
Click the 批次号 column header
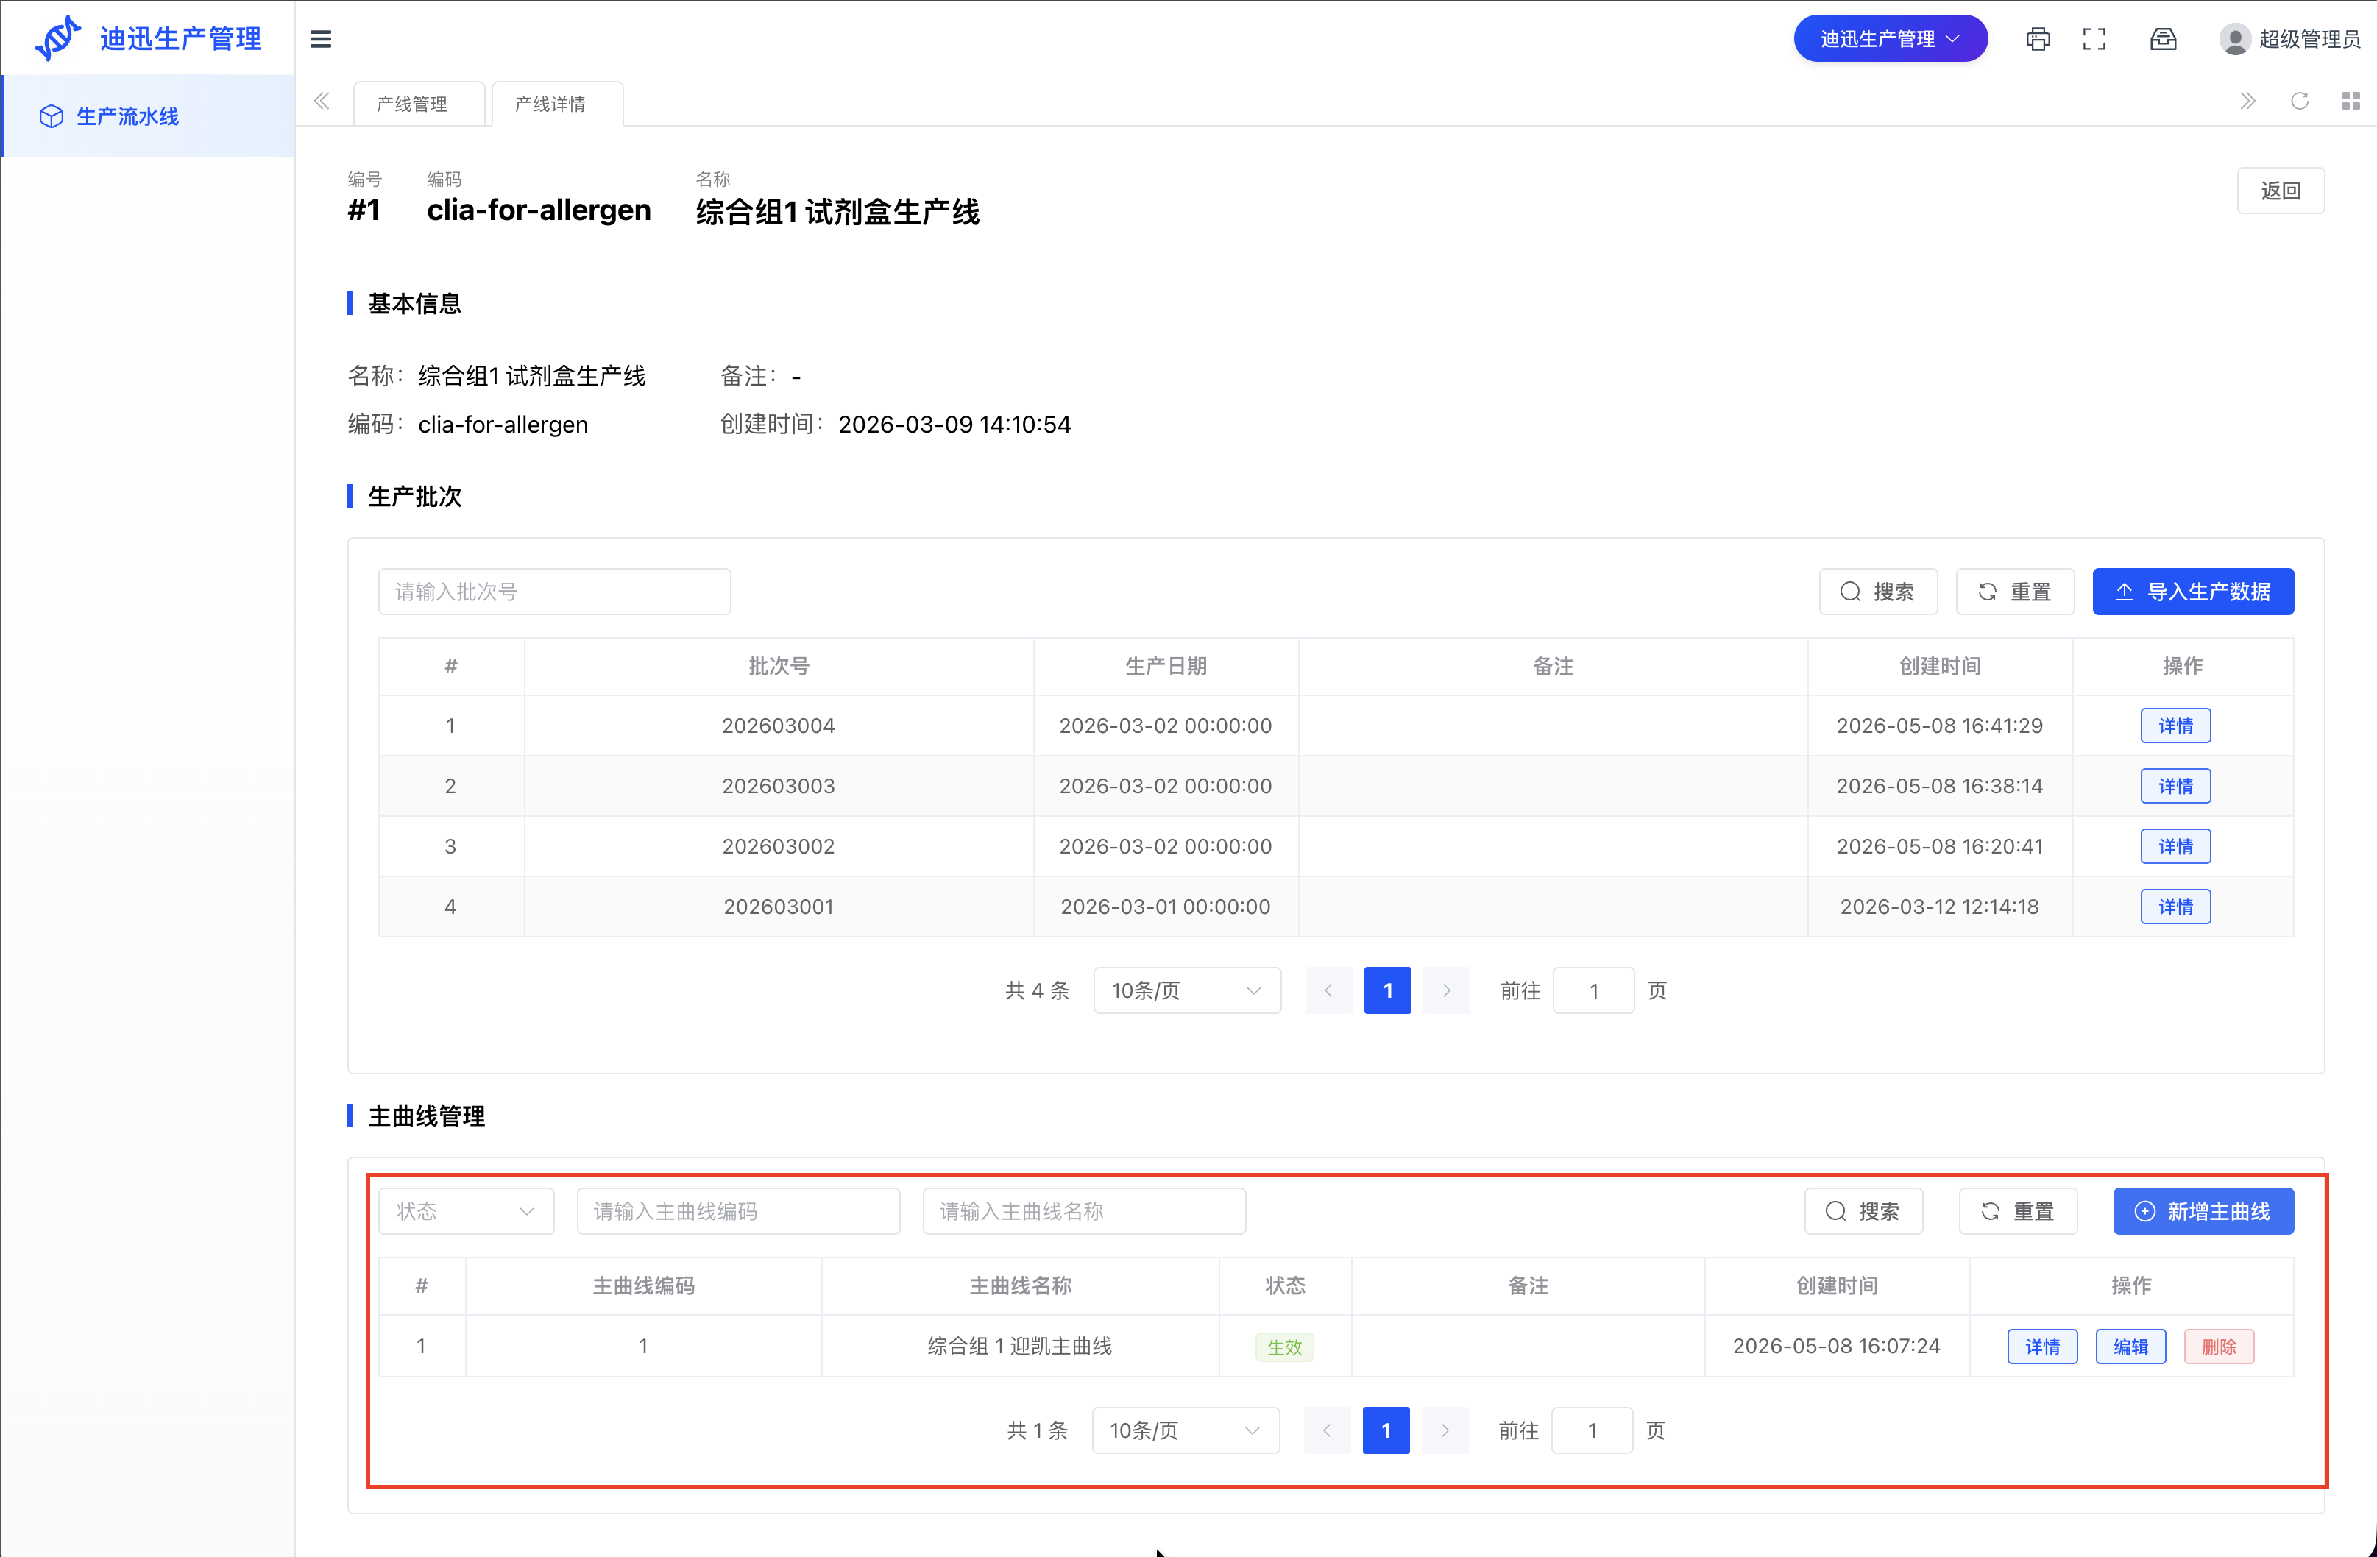click(x=779, y=666)
